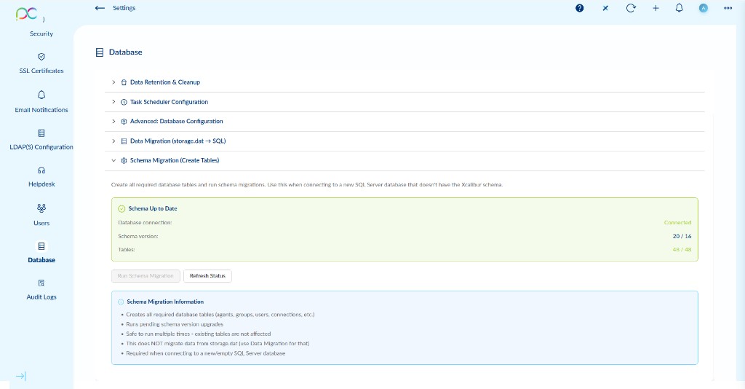Click the Data Retention trash icon
This screenshot has height=389, width=745.
(124, 82)
